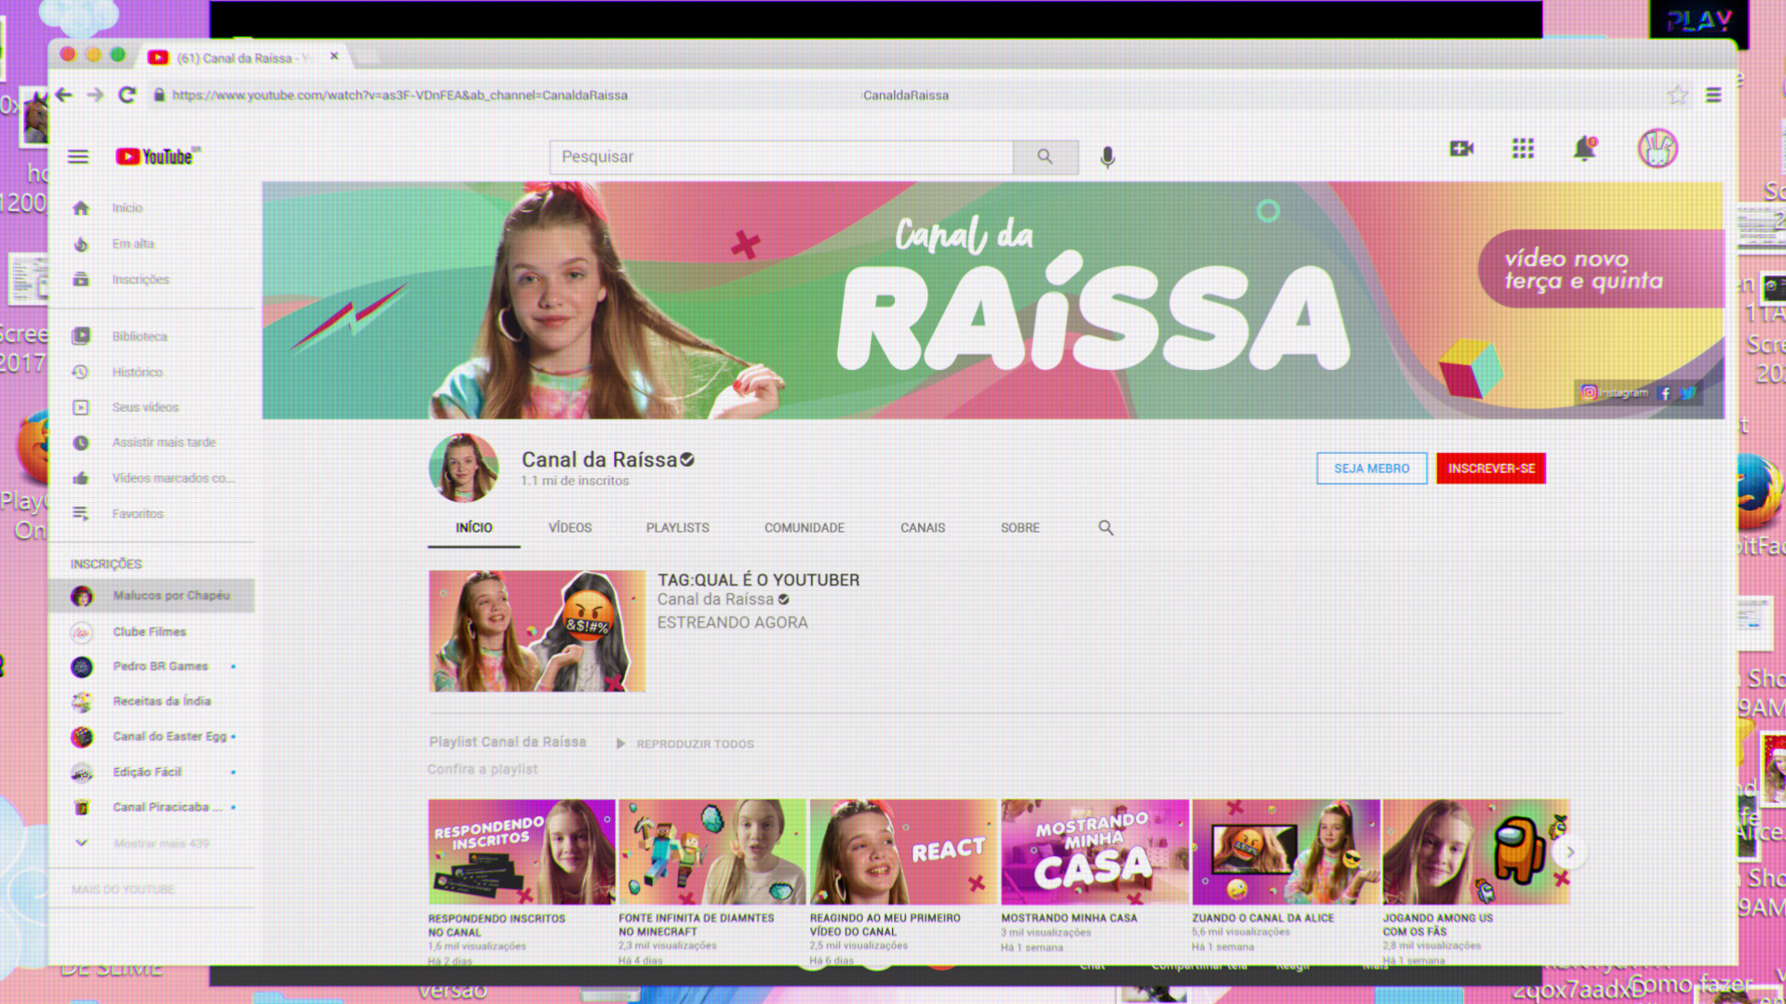This screenshot has height=1004, width=1786.
Task: Open the TAG:QUAL É O YOUTUBER thumbnail
Action: [537, 631]
